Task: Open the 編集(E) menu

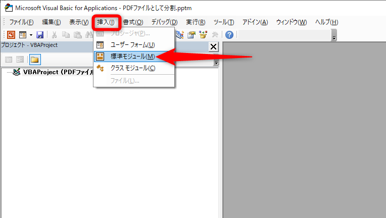Action: pyautogui.click(x=52, y=22)
